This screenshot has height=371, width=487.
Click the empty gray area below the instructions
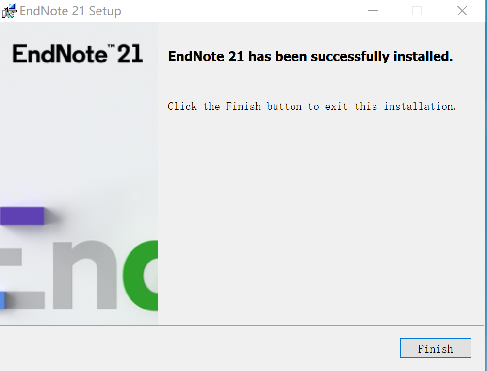(320, 217)
